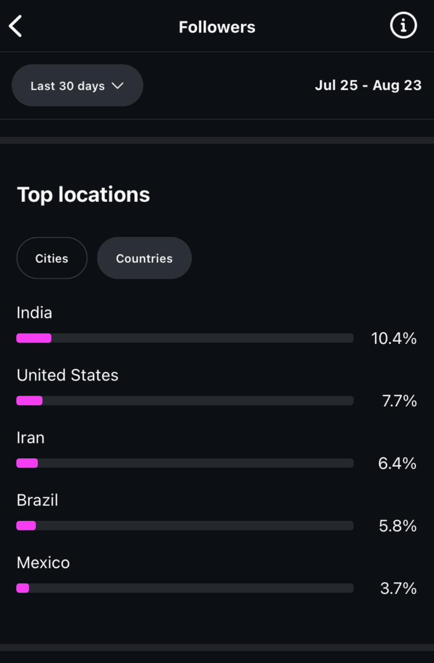This screenshot has height=663, width=434.
Task: Click the chevron beside Last 30 days
Action: click(x=118, y=85)
